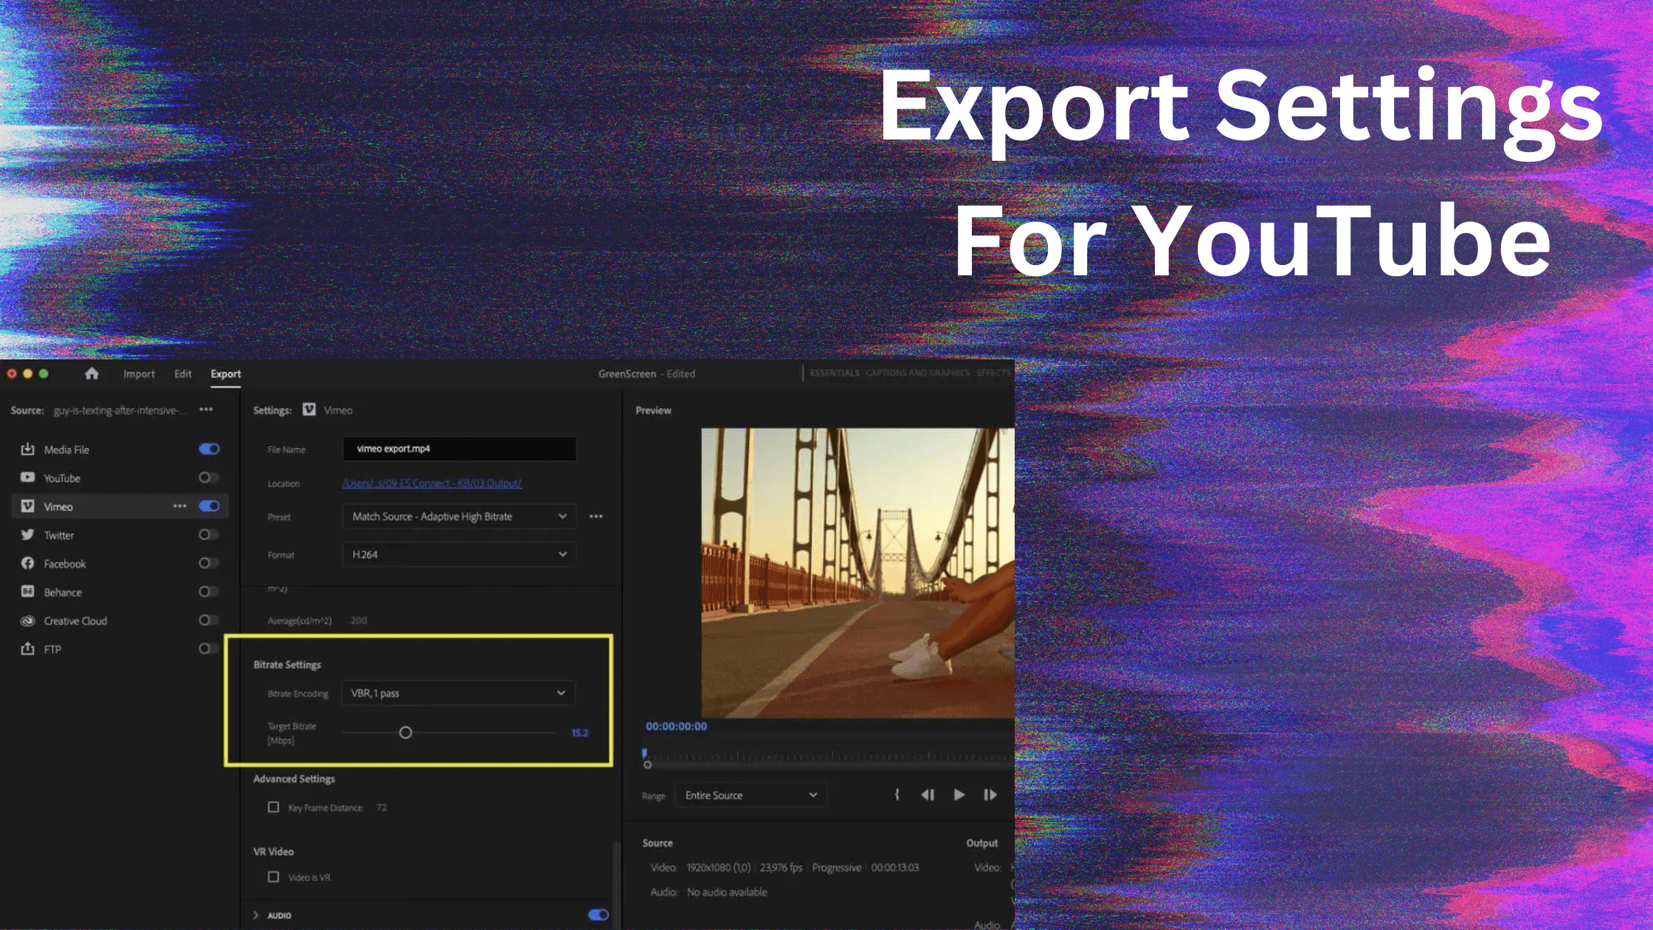Open preset options three-dot menu
The image size is (1653, 930).
pos(596,517)
